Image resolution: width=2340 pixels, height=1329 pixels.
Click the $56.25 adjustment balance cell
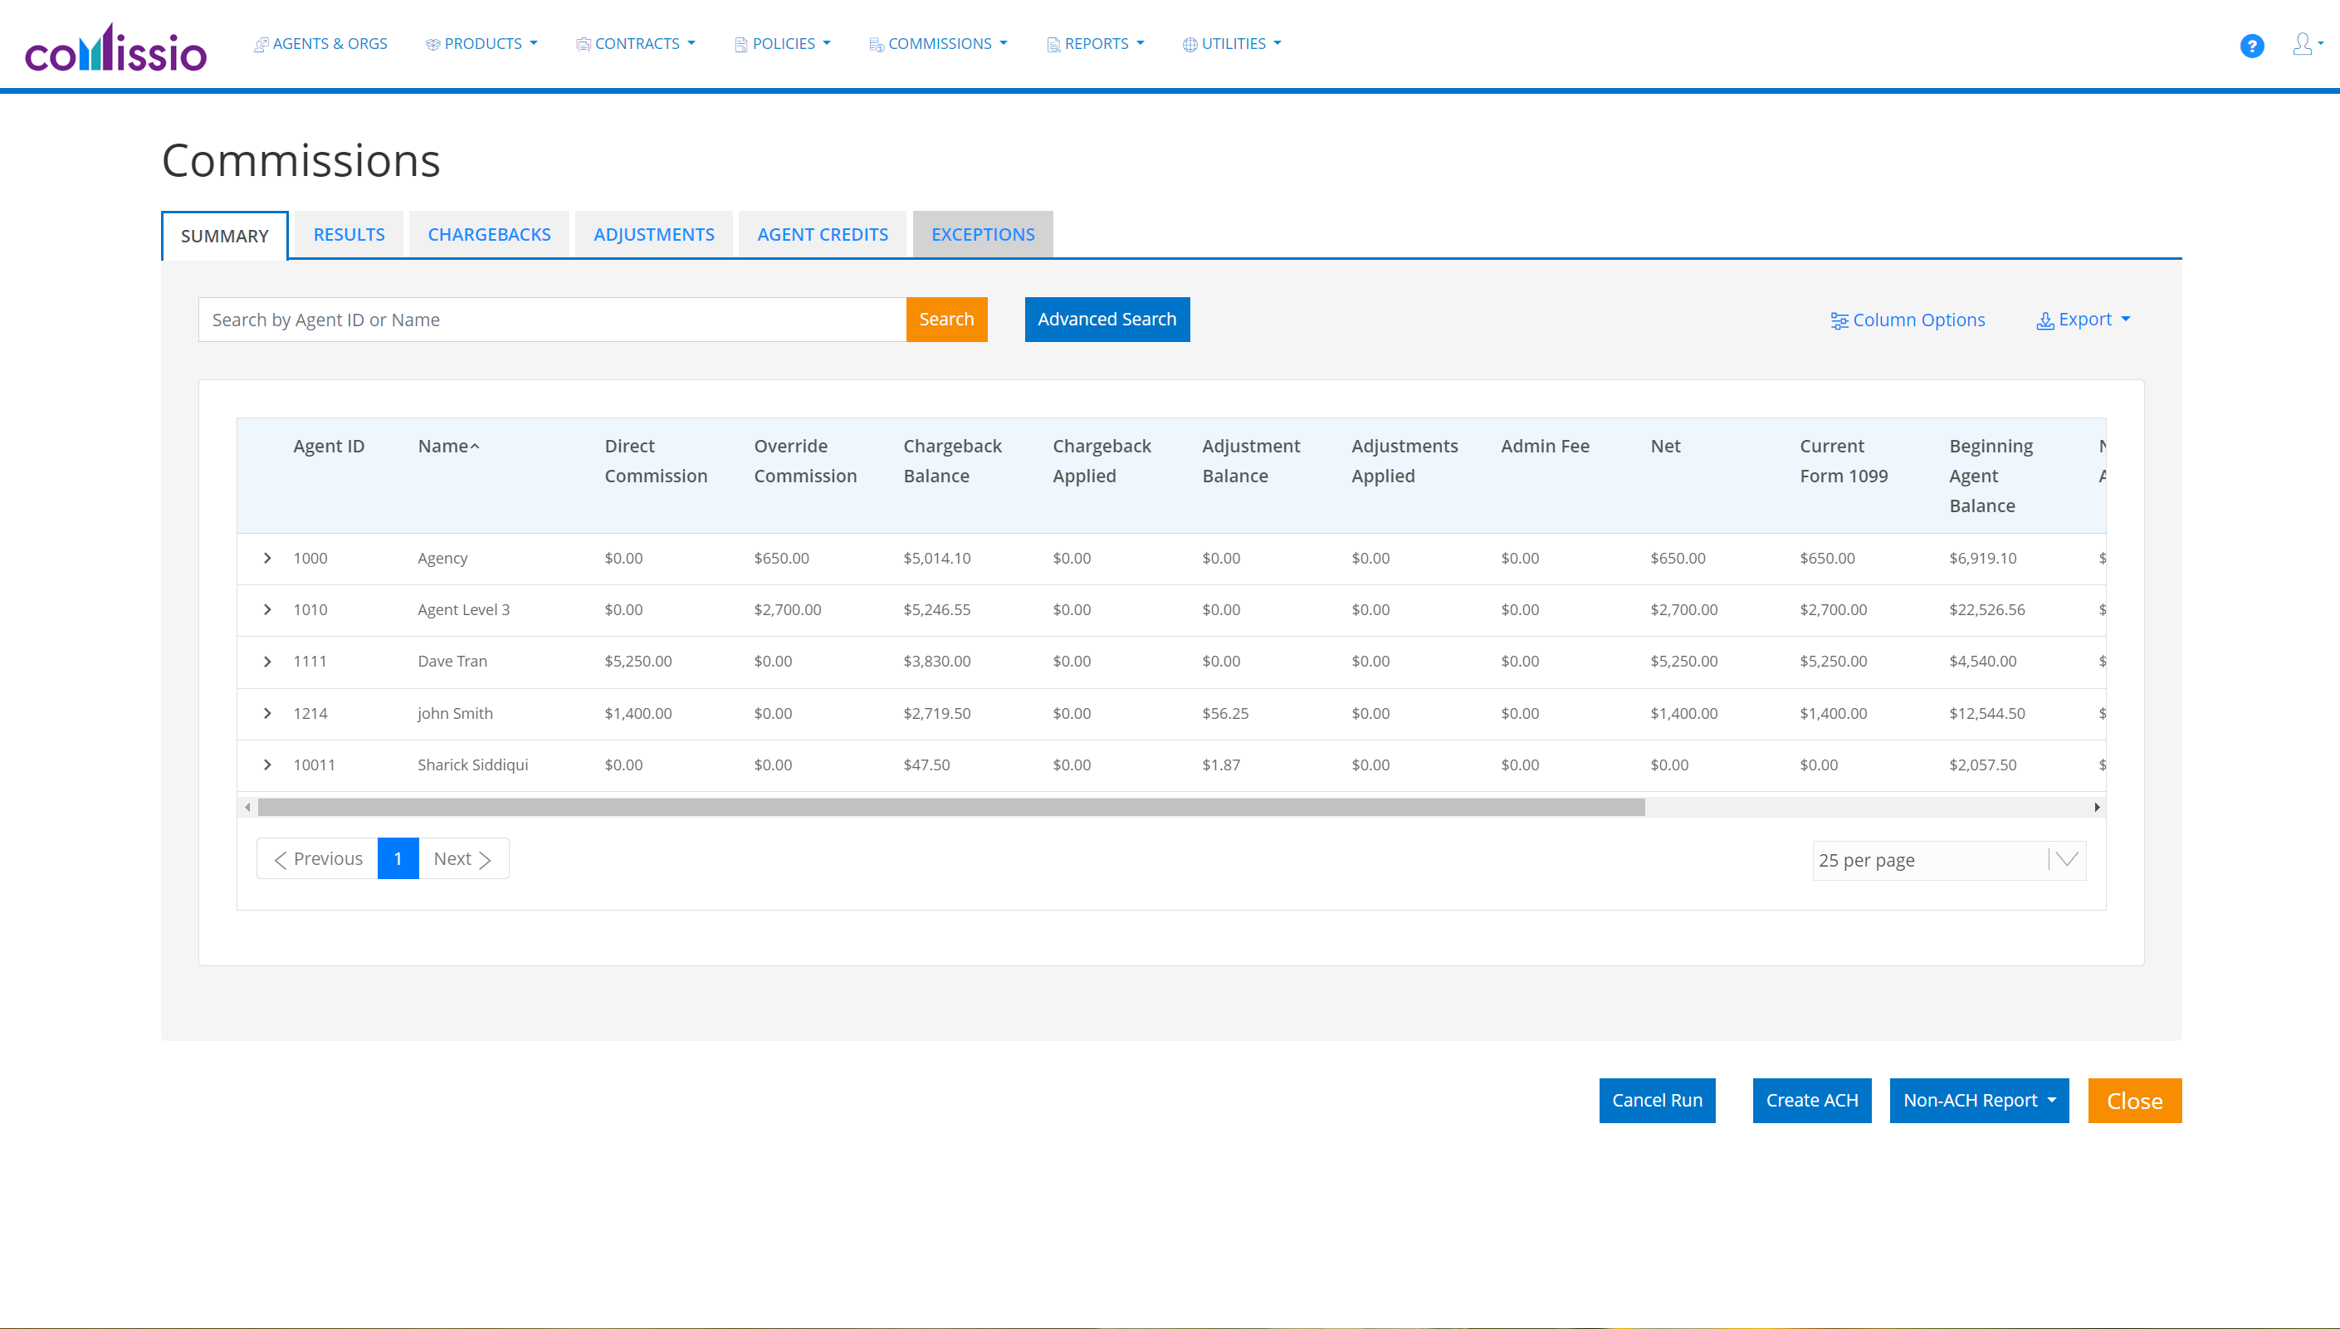pyautogui.click(x=1224, y=713)
